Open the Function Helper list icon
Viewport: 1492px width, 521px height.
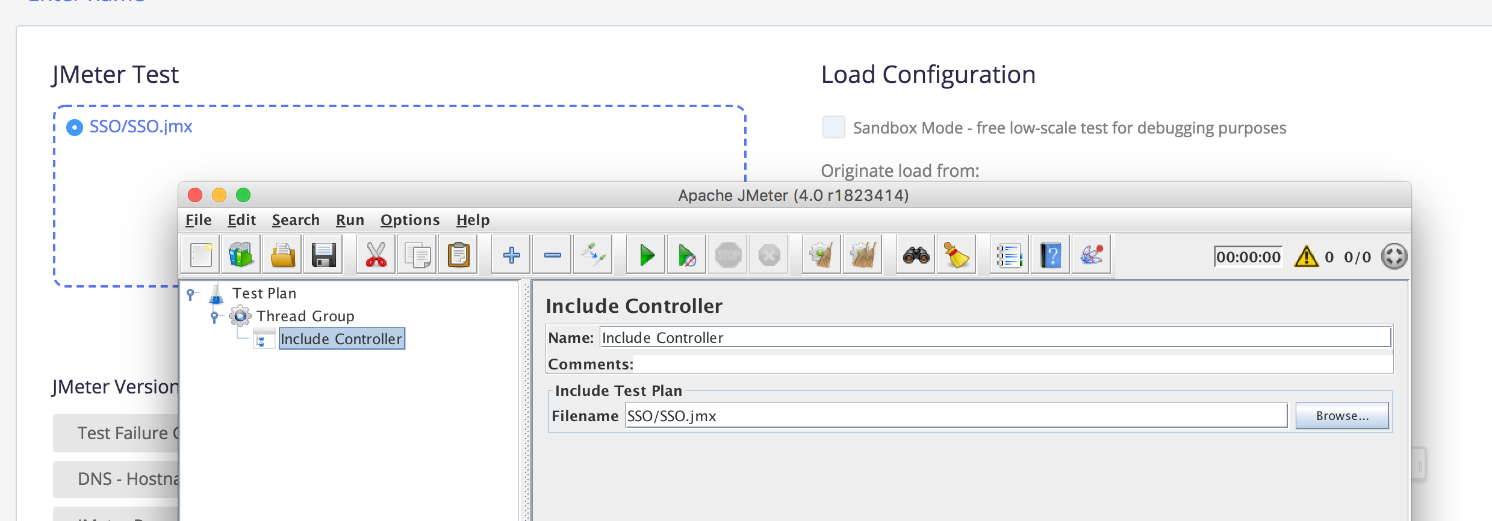(x=1010, y=255)
